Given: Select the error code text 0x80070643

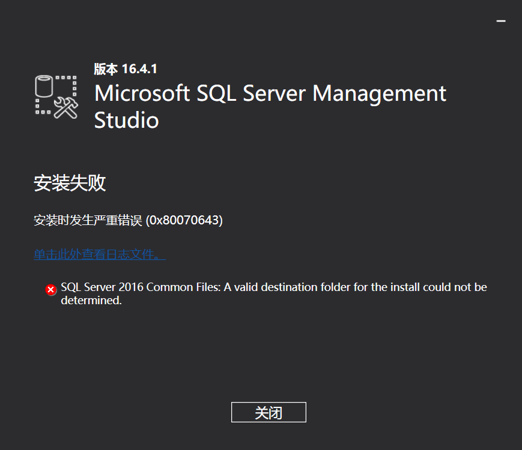Looking at the screenshot, I should point(184,220).
